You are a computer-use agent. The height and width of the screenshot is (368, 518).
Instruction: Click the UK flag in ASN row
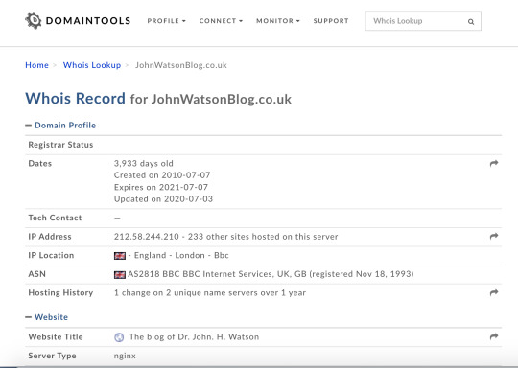[120, 274]
